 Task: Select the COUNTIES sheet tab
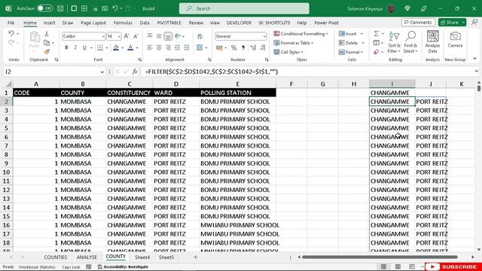tap(55, 257)
